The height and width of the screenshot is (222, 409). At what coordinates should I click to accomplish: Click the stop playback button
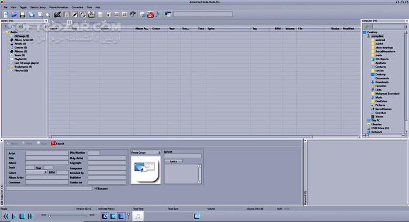tap(22, 216)
